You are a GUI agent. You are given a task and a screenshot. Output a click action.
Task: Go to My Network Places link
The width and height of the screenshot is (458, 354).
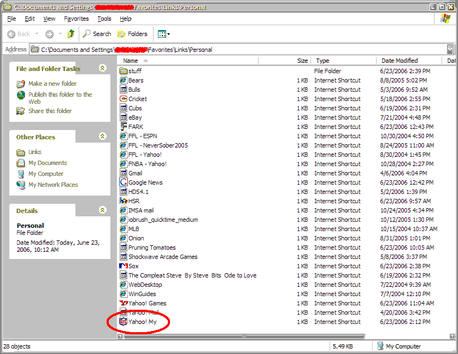pos(53,185)
